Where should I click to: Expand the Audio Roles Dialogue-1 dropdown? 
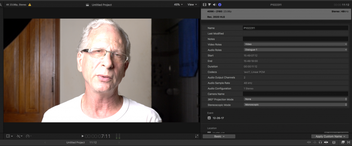click(295, 50)
